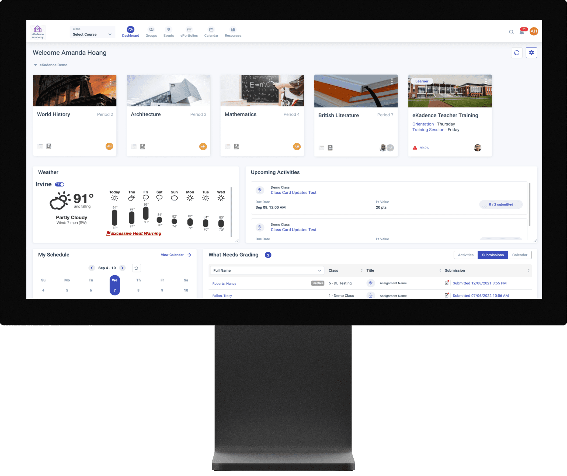This screenshot has height=476, width=567.
Task: Open the search magnifier icon
Action: (x=511, y=32)
